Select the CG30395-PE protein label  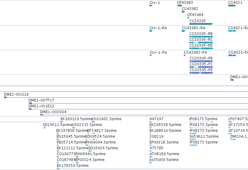pyautogui.click(x=201, y=70)
